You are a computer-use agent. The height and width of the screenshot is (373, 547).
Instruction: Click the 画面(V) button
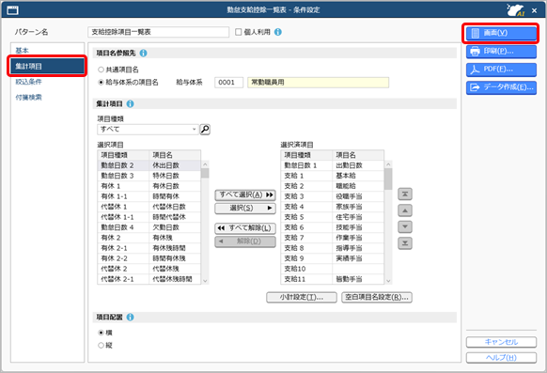(x=501, y=33)
